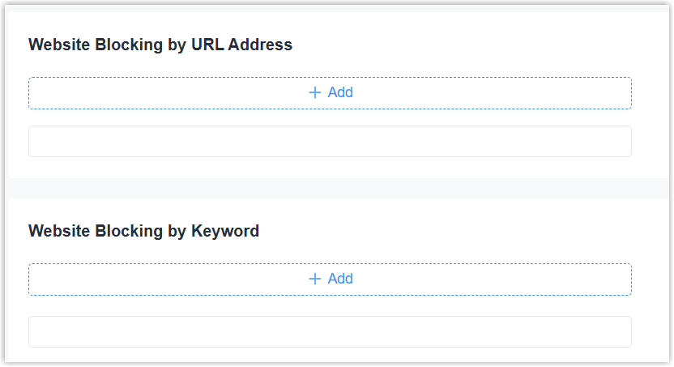Focus the Keyword blocking text field
The height and width of the screenshot is (367, 674).
[330, 331]
